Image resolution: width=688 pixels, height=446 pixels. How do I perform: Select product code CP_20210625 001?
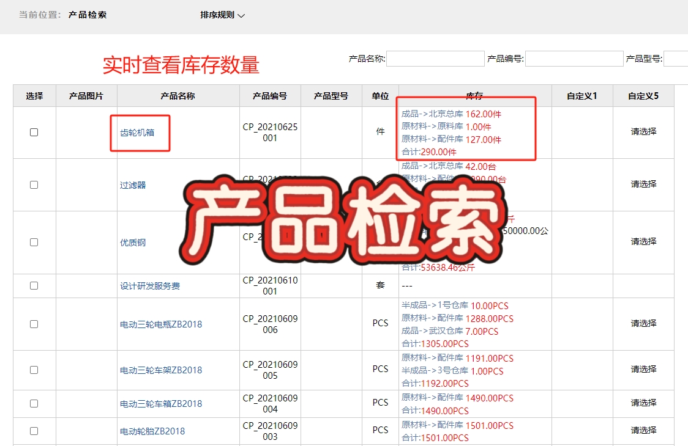[270, 133]
